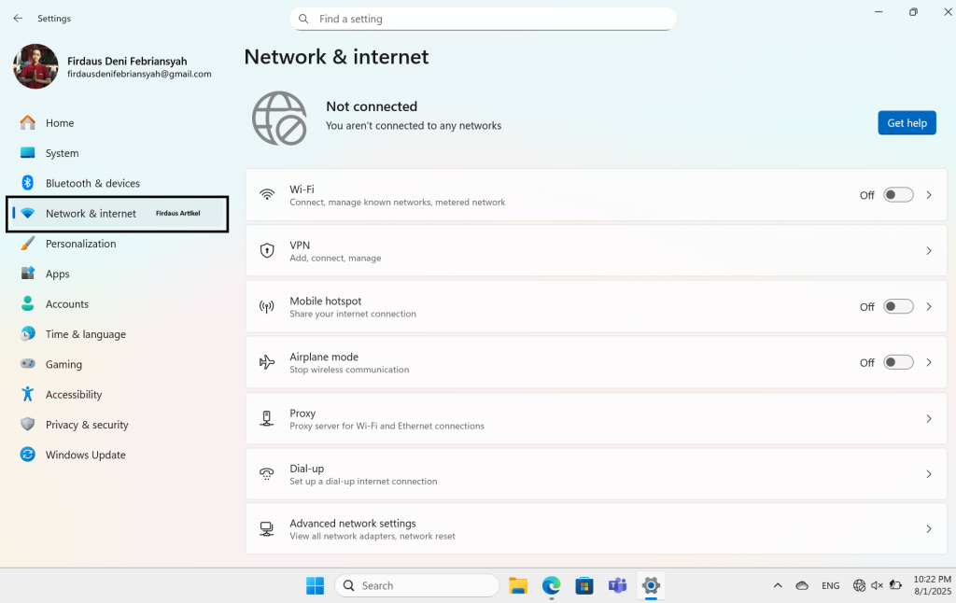Click the Get help button
Screen dimensions: 956x603
(907, 122)
